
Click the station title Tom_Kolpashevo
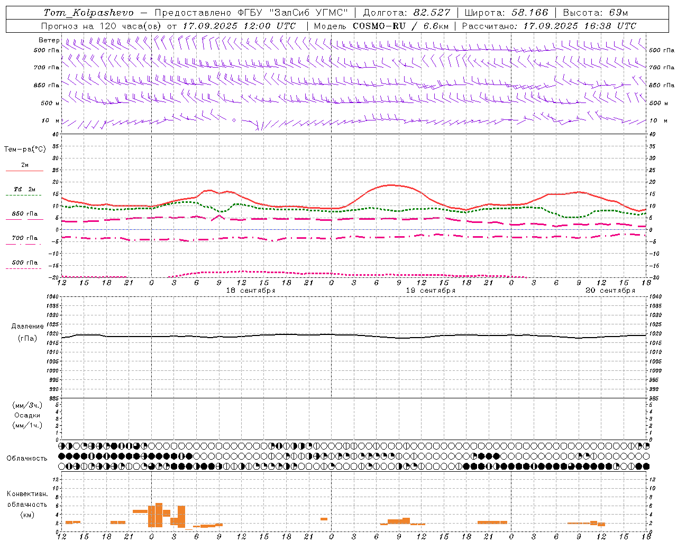point(89,13)
